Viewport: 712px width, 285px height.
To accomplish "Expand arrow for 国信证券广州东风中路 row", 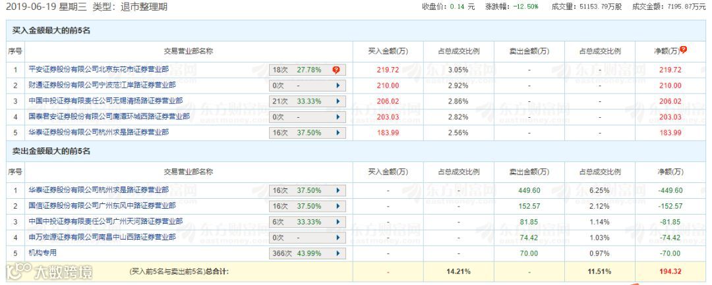I will pos(338,206).
